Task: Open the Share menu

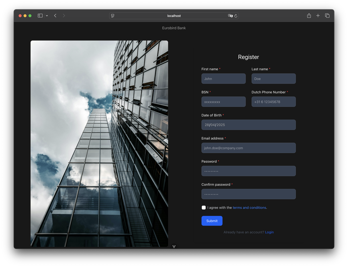Action: click(309, 15)
